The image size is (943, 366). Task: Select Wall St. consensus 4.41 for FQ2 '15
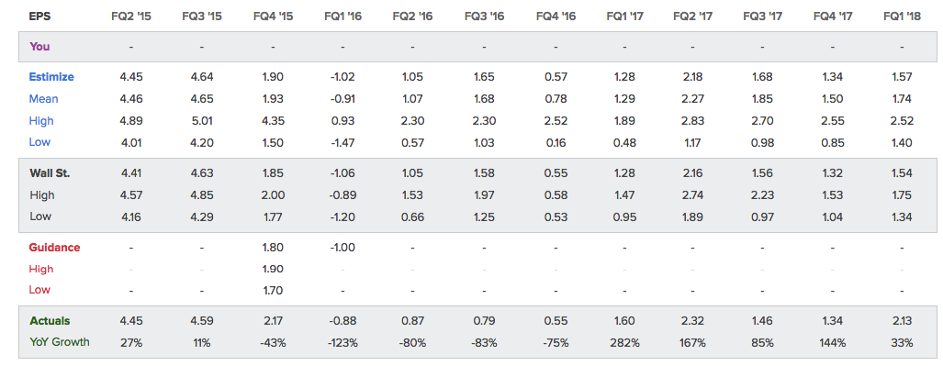coord(130,173)
